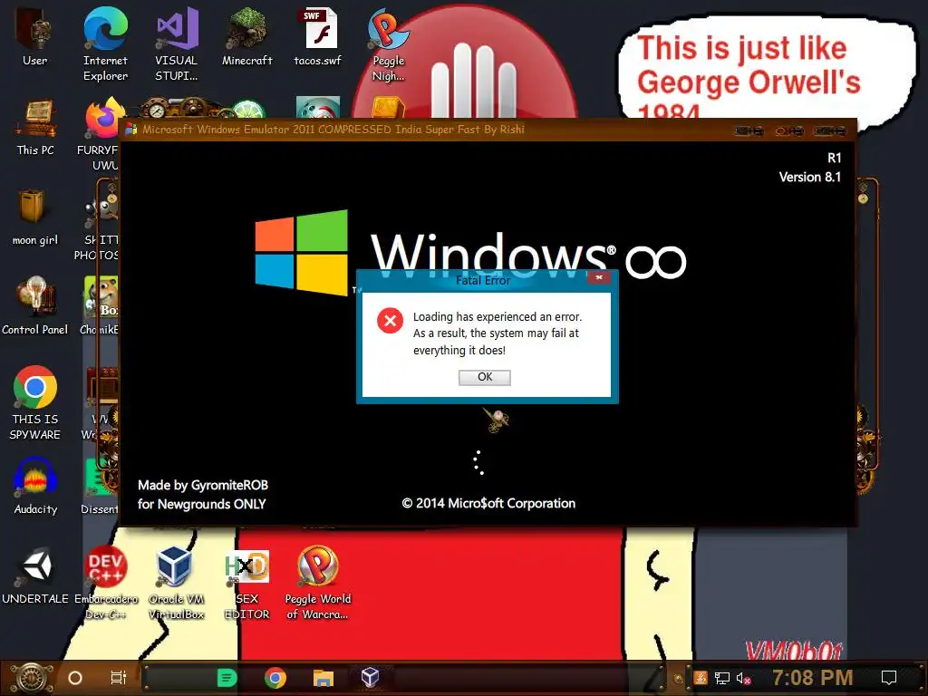The width and height of the screenshot is (928, 696).
Task: Open the User desktop icon
Action: [x=34, y=37]
